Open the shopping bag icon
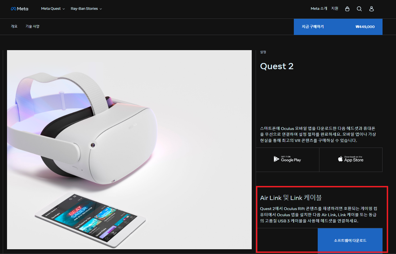This screenshot has width=396, height=254. (x=347, y=9)
